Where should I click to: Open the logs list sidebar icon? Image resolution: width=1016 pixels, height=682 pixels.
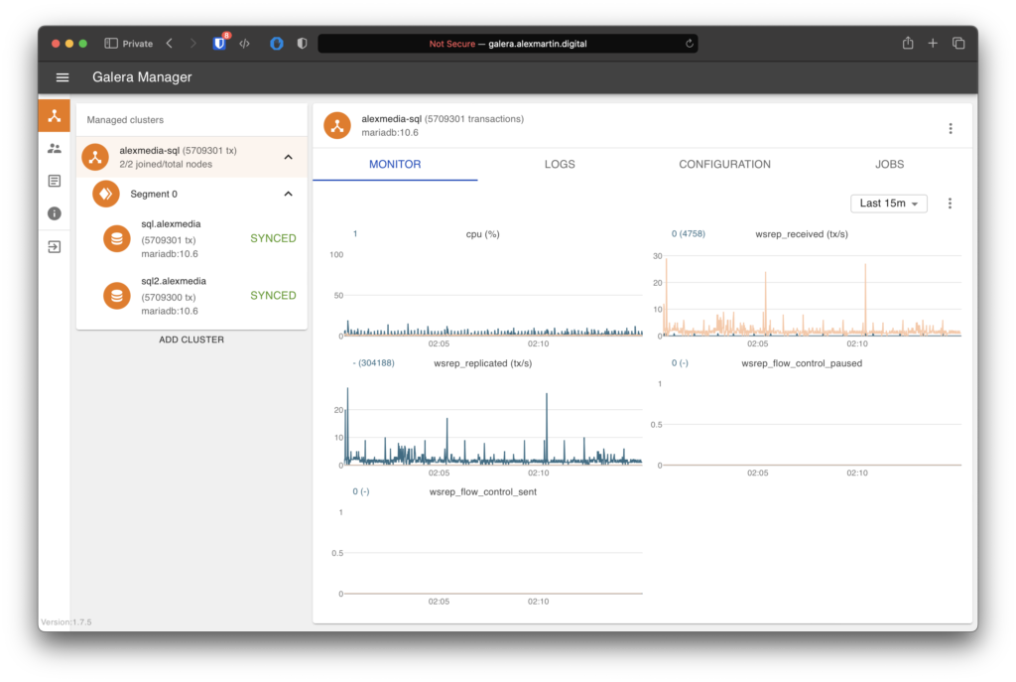55,181
